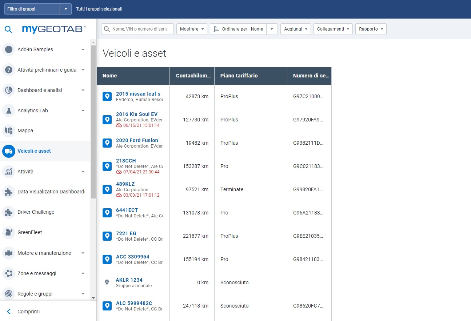Open the Mostrare dropdown
Viewport: 471px width, 321px height.
point(192,29)
